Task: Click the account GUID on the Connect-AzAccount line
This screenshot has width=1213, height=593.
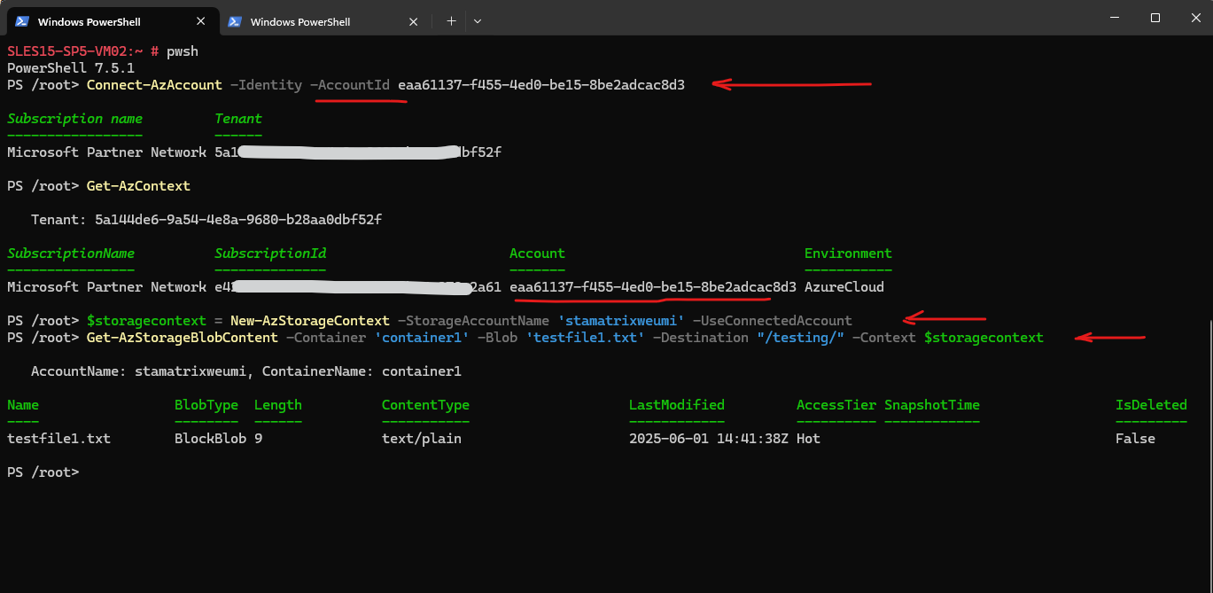Action: point(541,85)
